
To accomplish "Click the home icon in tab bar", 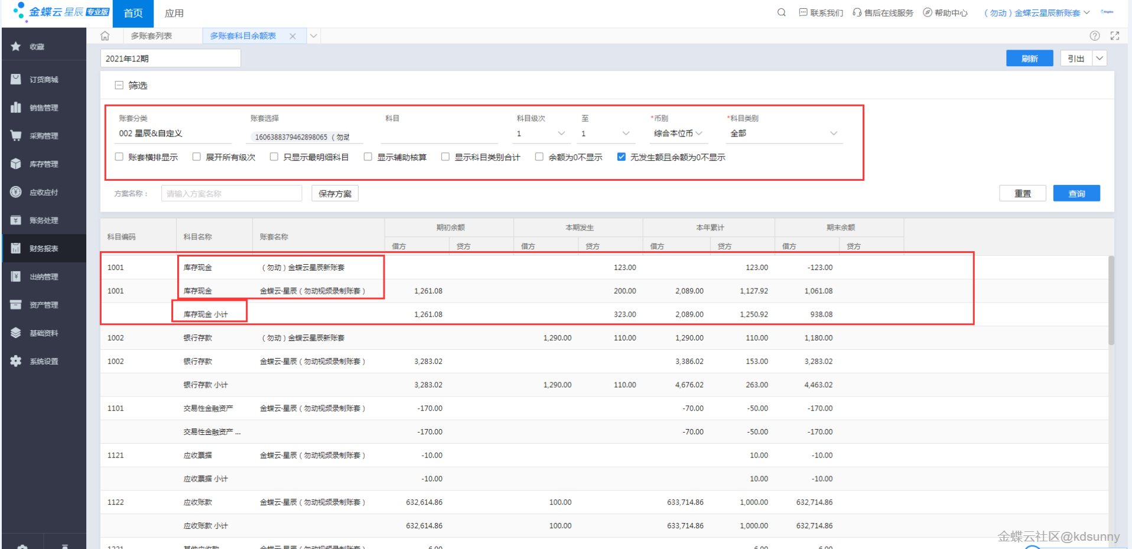I will click(x=105, y=36).
